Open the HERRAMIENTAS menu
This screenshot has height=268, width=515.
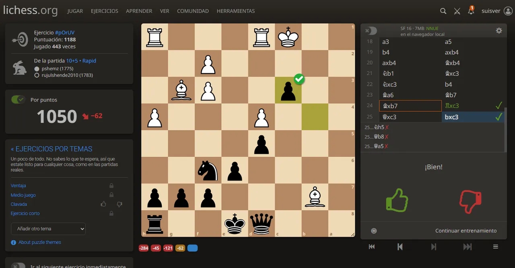236,11
